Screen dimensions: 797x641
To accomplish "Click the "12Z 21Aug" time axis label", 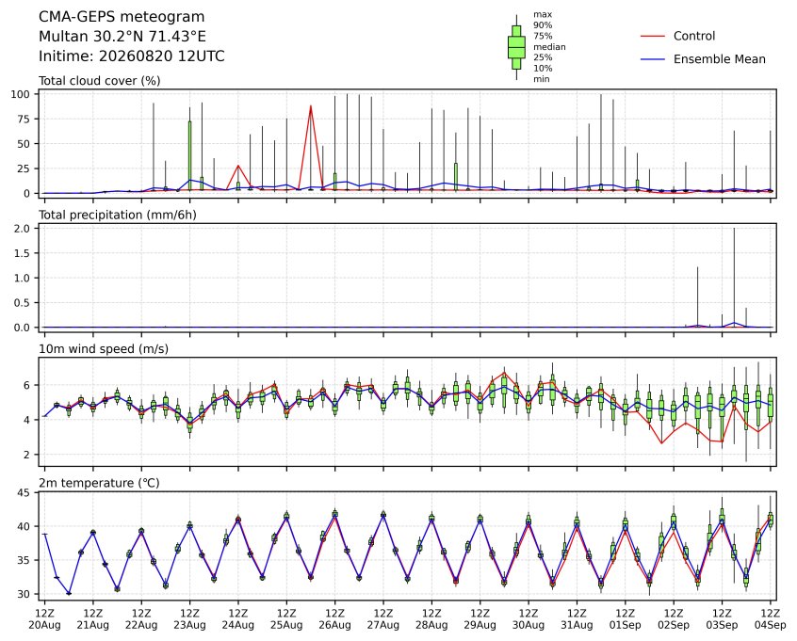I will tap(93, 619).
